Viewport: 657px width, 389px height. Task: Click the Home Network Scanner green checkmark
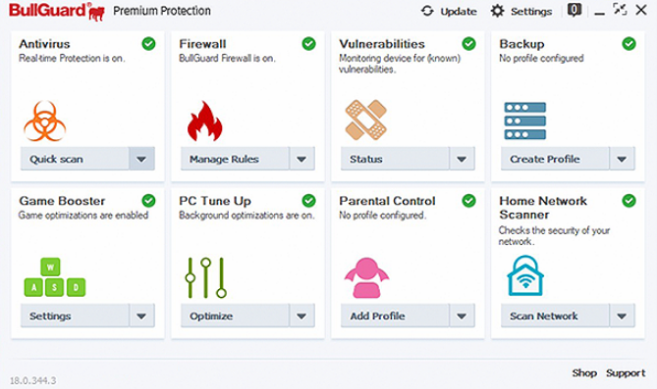(629, 201)
